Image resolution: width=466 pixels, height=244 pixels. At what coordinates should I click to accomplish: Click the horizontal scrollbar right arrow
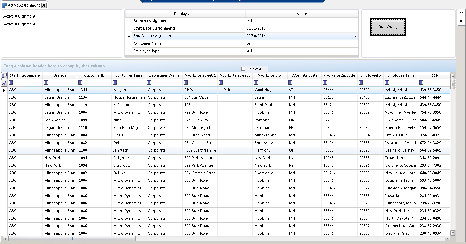coord(447,238)
